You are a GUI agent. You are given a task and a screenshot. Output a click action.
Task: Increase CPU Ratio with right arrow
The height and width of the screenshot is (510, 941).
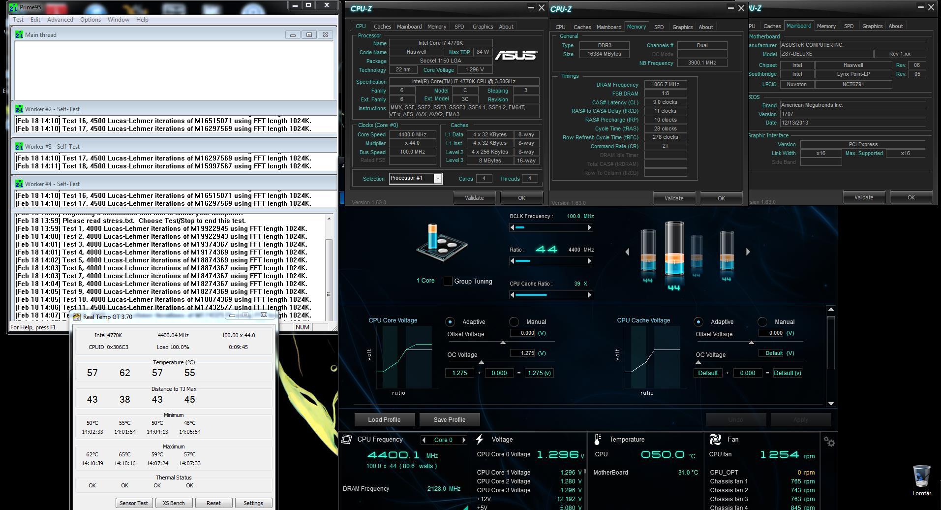click(589, 261)
